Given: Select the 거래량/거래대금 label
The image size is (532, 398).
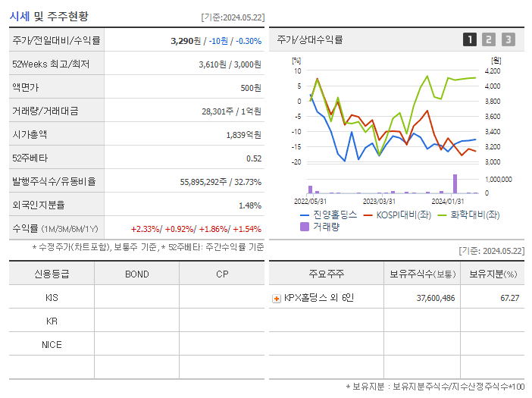Looking at the screenshot, I should [x=45, y=111].
